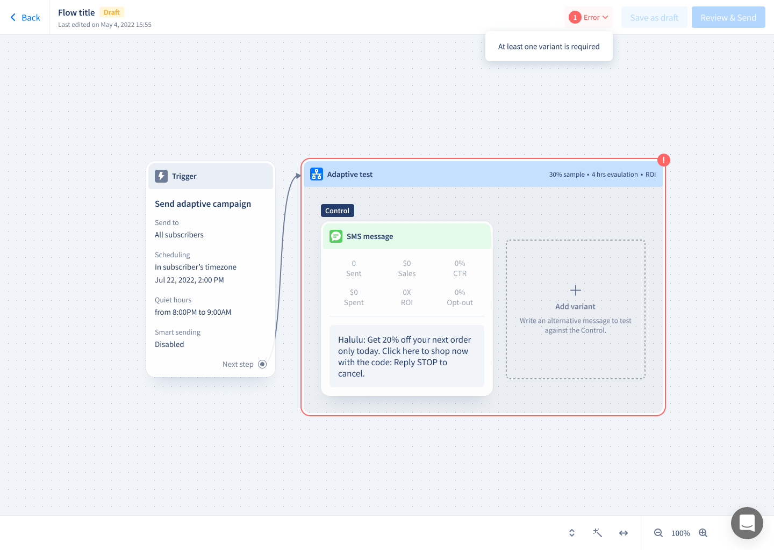Click the Draft status badge
Screen dimensions: 774x550
pos(112,12)
